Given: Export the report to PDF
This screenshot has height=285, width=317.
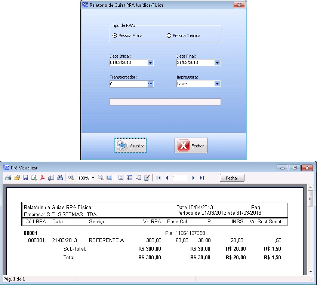Looking at the screenshot, I should [43, 178].
